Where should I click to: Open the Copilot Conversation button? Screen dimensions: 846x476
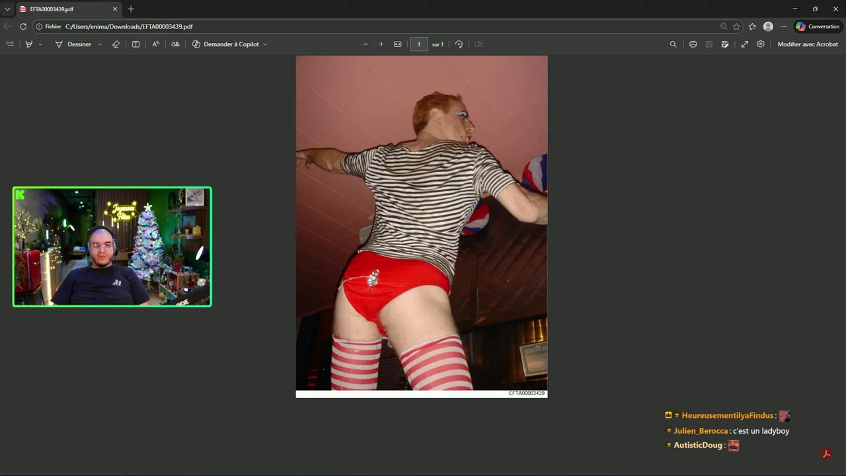(x=818, y=26)
